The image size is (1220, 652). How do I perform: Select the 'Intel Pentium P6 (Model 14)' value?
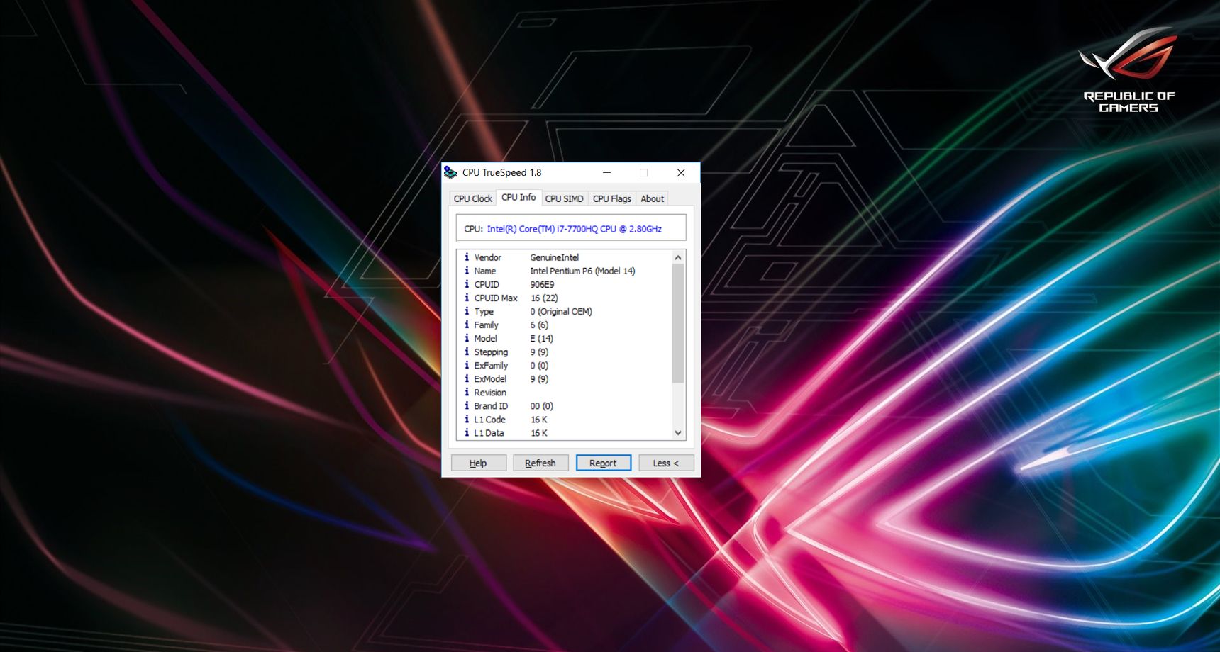[582, 271]
